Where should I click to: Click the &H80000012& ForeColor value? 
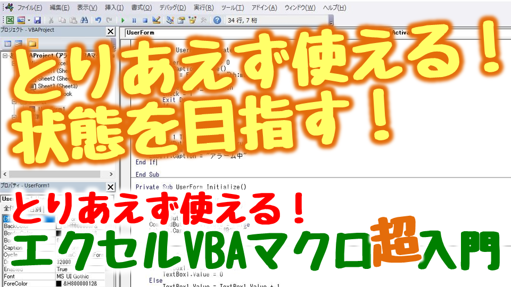80,284
